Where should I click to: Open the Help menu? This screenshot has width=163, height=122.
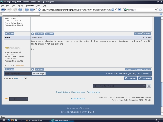click(x=45, y=5)
